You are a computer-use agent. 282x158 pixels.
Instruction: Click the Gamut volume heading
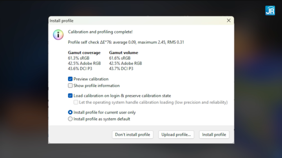123,53
